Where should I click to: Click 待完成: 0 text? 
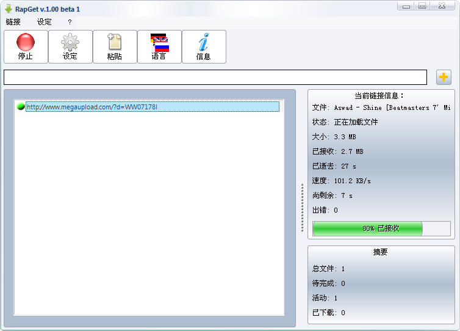(x=329, y=283)
